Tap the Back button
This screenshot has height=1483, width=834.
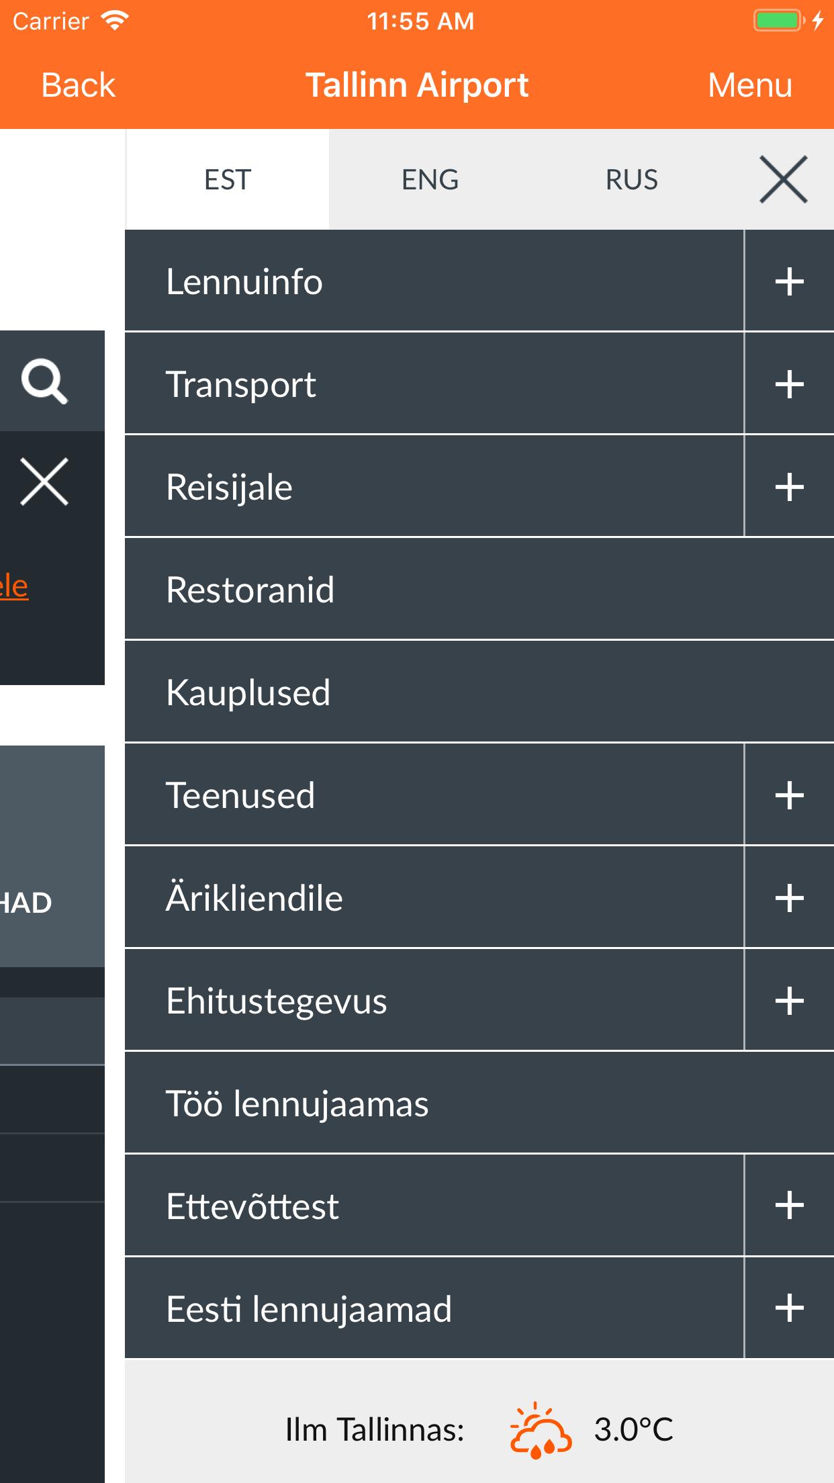point(78,85)
